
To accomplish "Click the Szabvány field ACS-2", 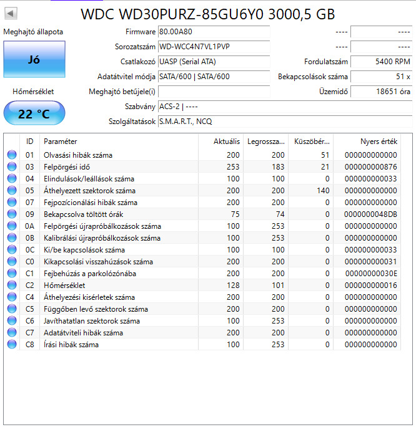I will point(285,107).
